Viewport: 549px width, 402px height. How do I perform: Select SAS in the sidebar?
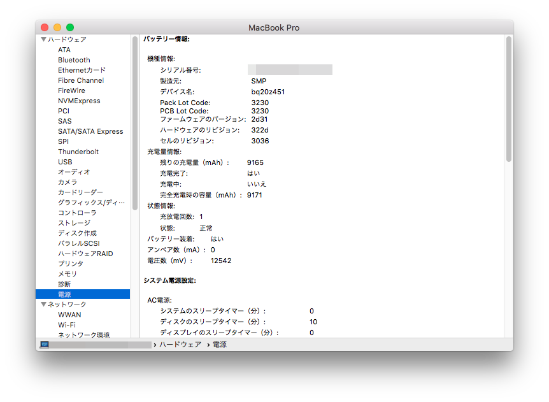point(65,121)
